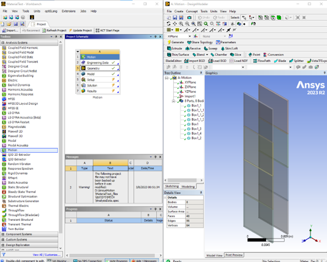The image size is (327, 262).
Task: Click the Geometry cell in Project Schematic
Action: click(x=93, y=68)
